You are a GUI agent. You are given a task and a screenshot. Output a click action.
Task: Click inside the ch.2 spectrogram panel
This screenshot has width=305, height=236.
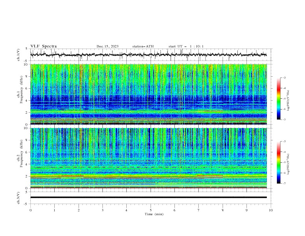coord(148,158)
